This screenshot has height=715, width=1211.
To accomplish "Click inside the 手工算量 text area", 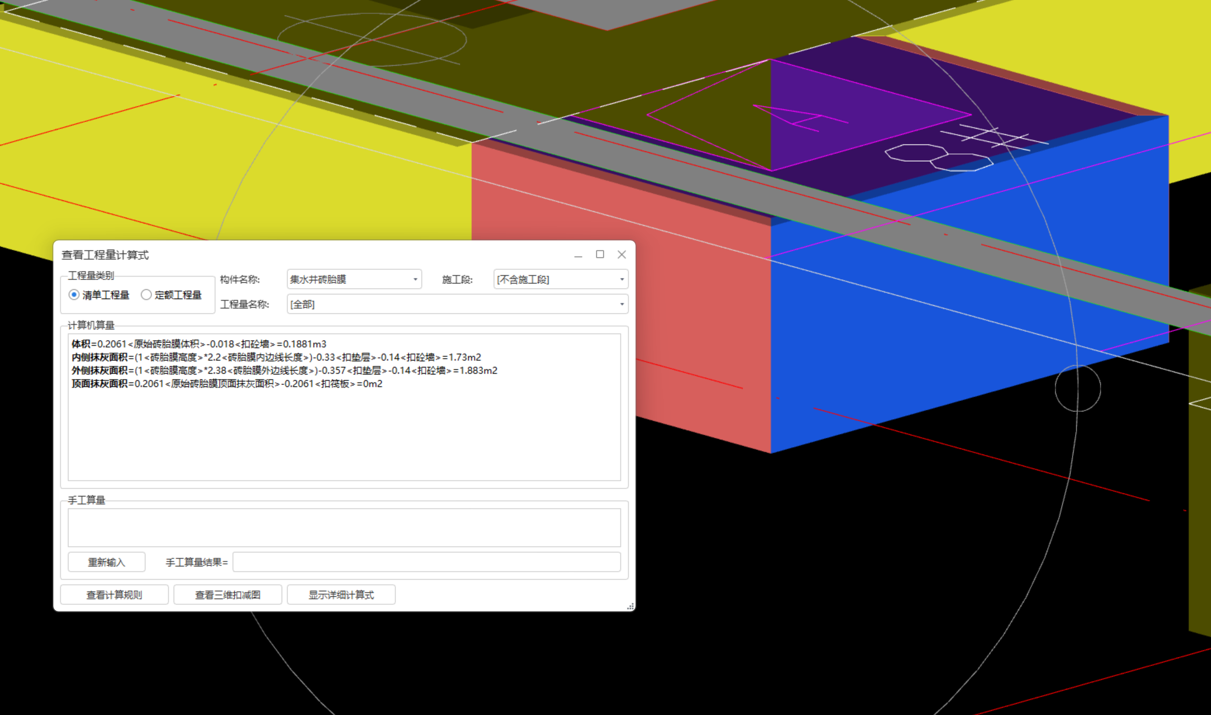I will tap(344, 527).
